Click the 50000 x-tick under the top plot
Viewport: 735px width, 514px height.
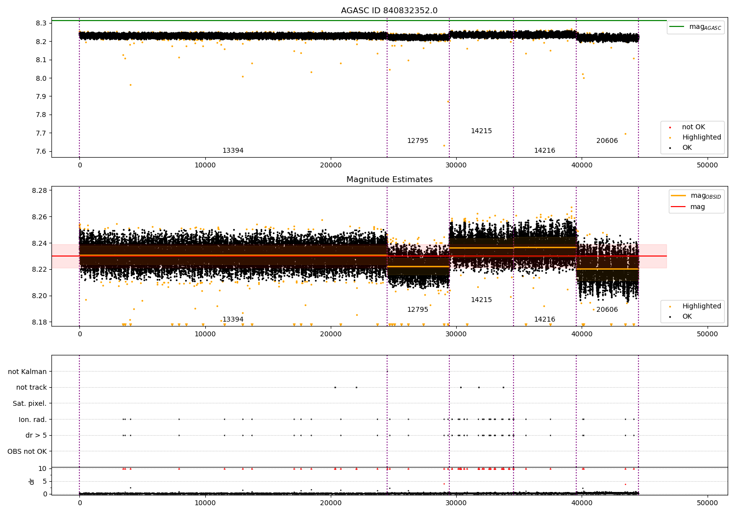click(x=708, y=165)
